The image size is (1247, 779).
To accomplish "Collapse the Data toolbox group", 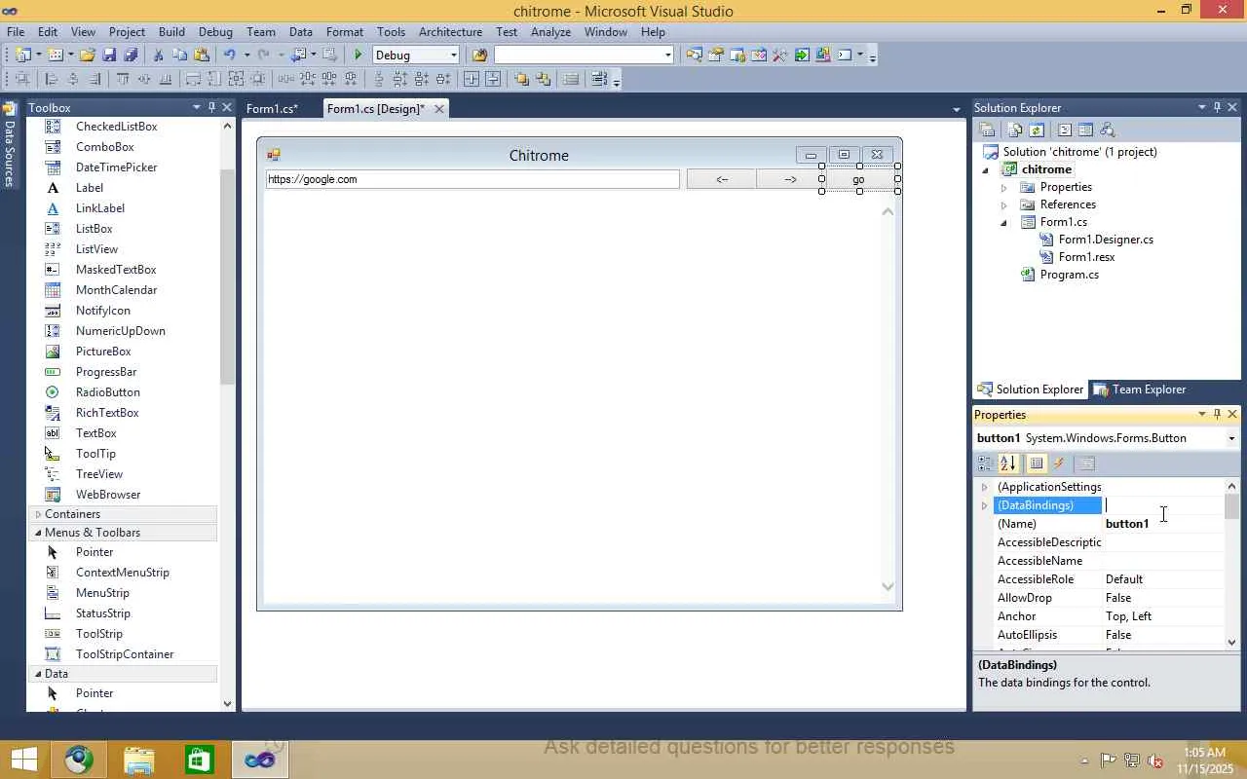I will click(38, 674).
